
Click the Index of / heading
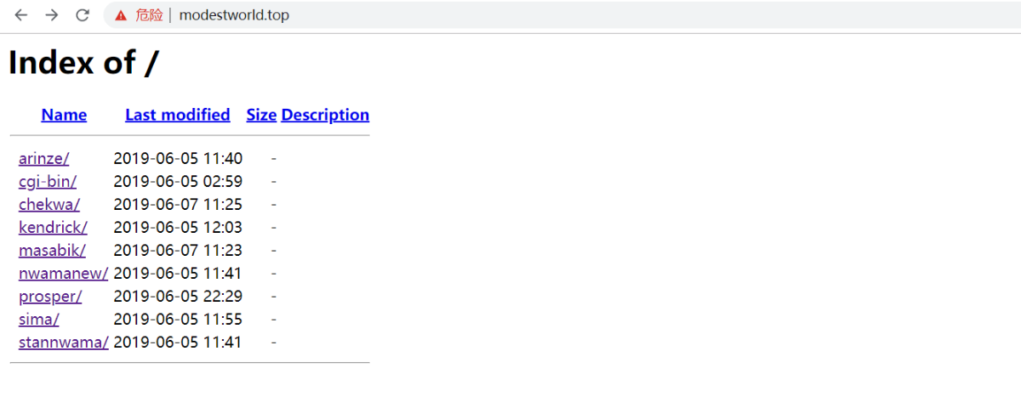click(83, 62)
